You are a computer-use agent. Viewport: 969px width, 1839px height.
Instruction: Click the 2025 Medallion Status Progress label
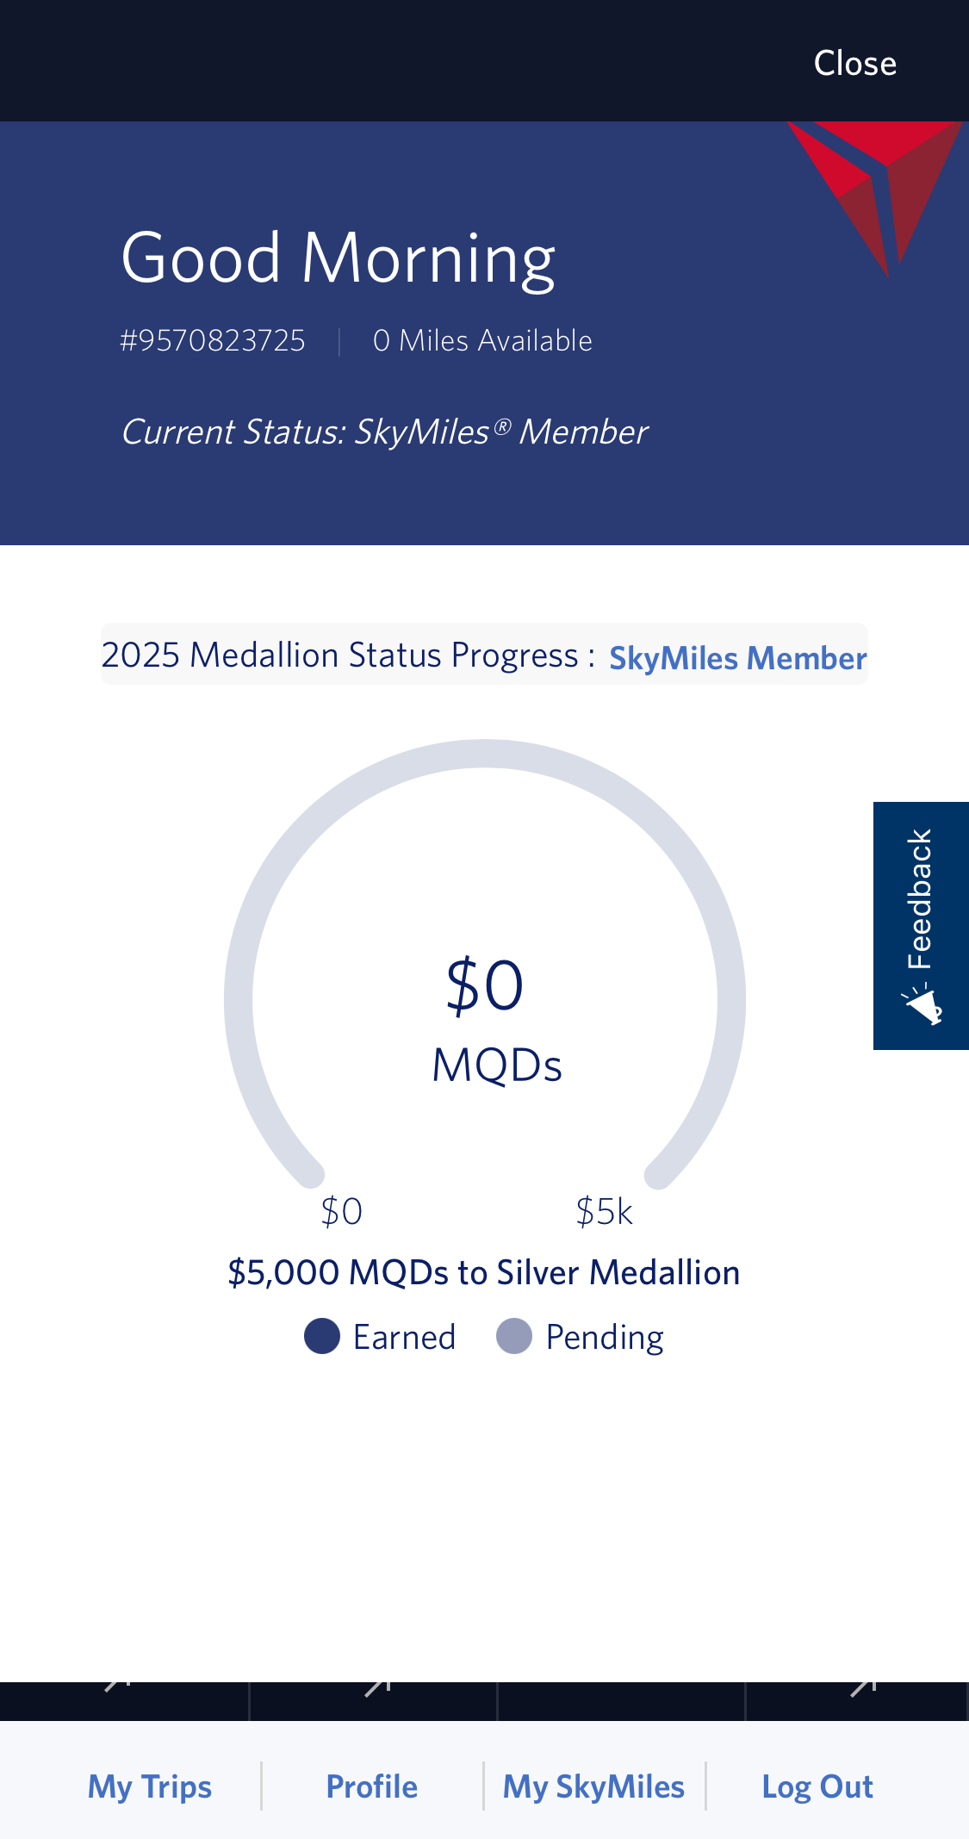pyautogui.click(x=348, y=655)
